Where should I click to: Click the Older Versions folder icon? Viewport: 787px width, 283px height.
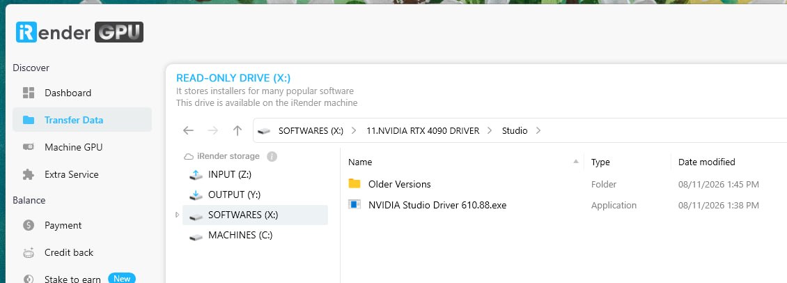coord(355,183)
